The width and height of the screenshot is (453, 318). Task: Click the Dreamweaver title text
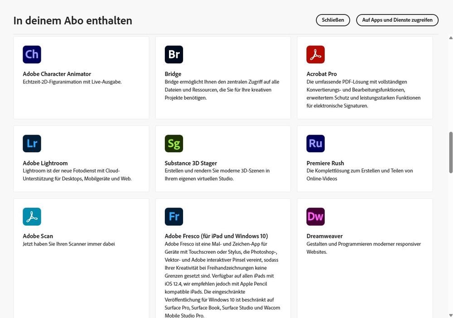(324, 236)
